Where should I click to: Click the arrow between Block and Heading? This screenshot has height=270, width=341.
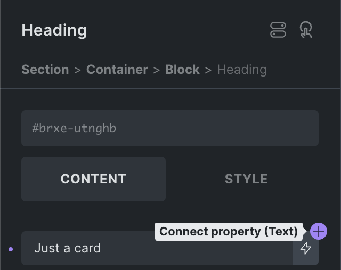208,70
